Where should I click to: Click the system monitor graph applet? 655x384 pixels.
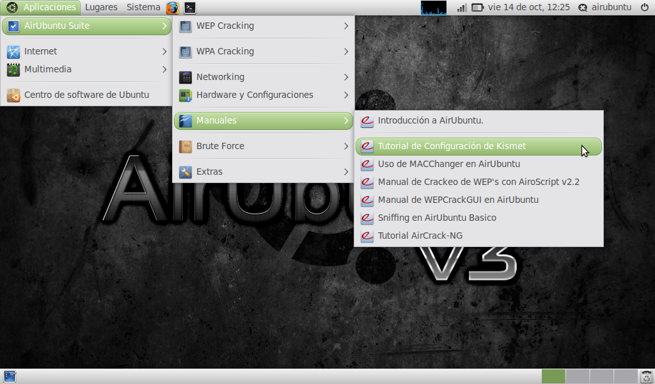tap(433, 8)
